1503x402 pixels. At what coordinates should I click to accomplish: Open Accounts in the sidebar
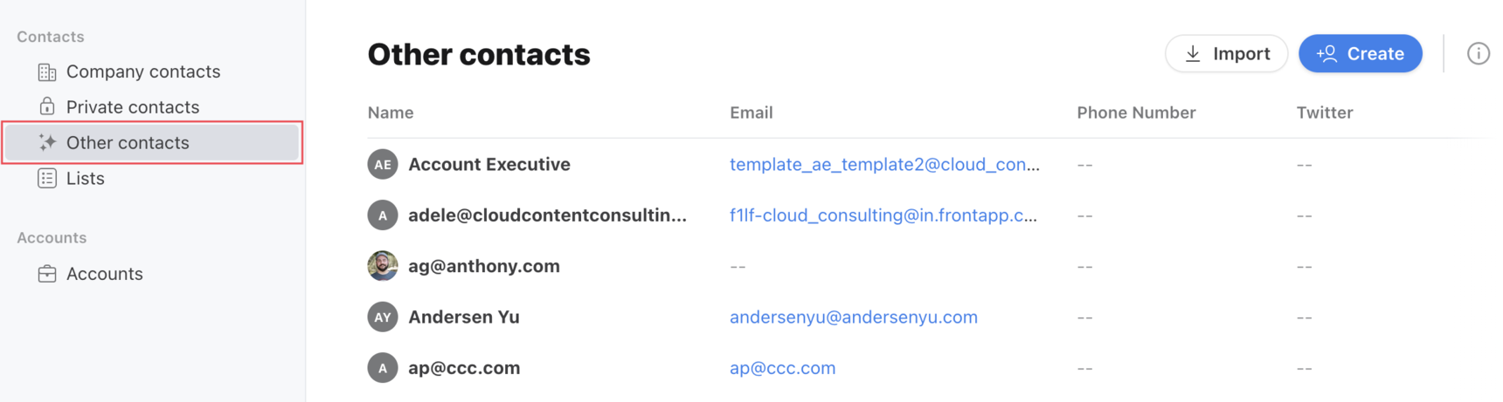point(105,274)
